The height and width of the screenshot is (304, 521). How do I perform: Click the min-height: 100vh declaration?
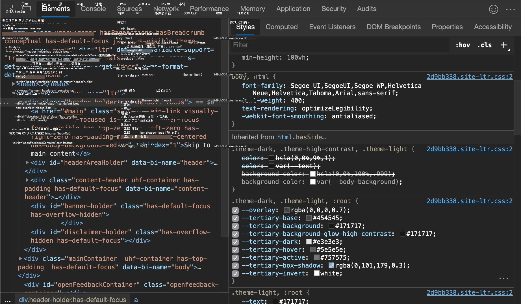(x=275, y=57)
